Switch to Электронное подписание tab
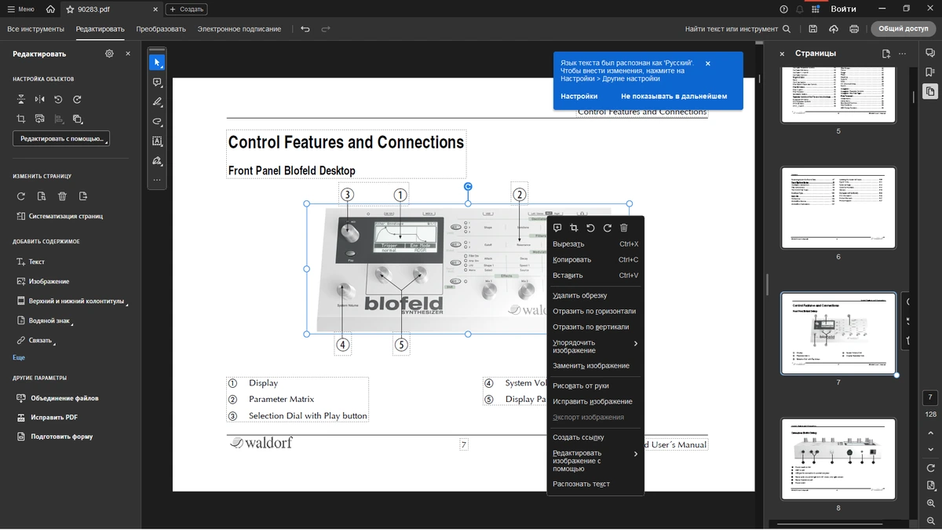 [x=239, y=29]
